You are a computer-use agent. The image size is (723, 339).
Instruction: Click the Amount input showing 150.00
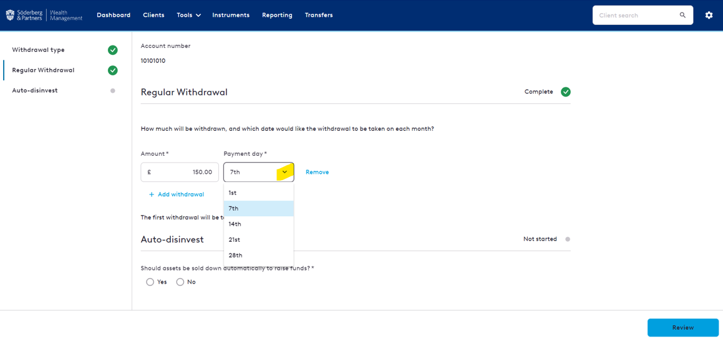(180, 172)
